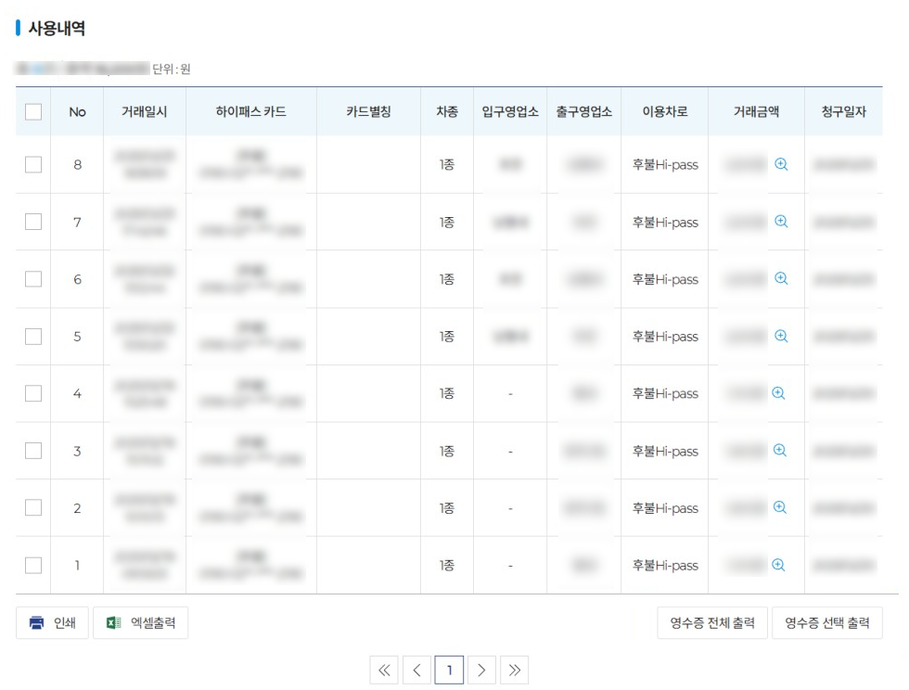Click the magnifier icon on row No 2

779,507
